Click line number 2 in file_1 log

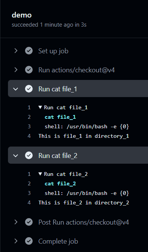[x=29, y=117]
